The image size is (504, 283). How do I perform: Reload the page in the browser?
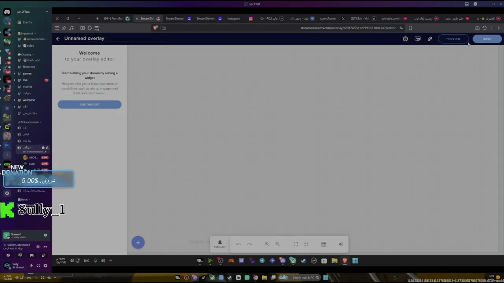click(x=485, y=28)
